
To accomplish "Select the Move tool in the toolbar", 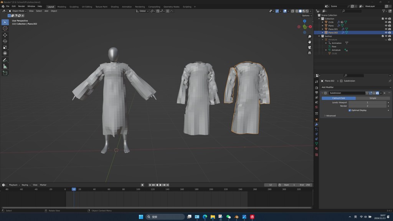I will pyautogui.click(x=5, y=35).
